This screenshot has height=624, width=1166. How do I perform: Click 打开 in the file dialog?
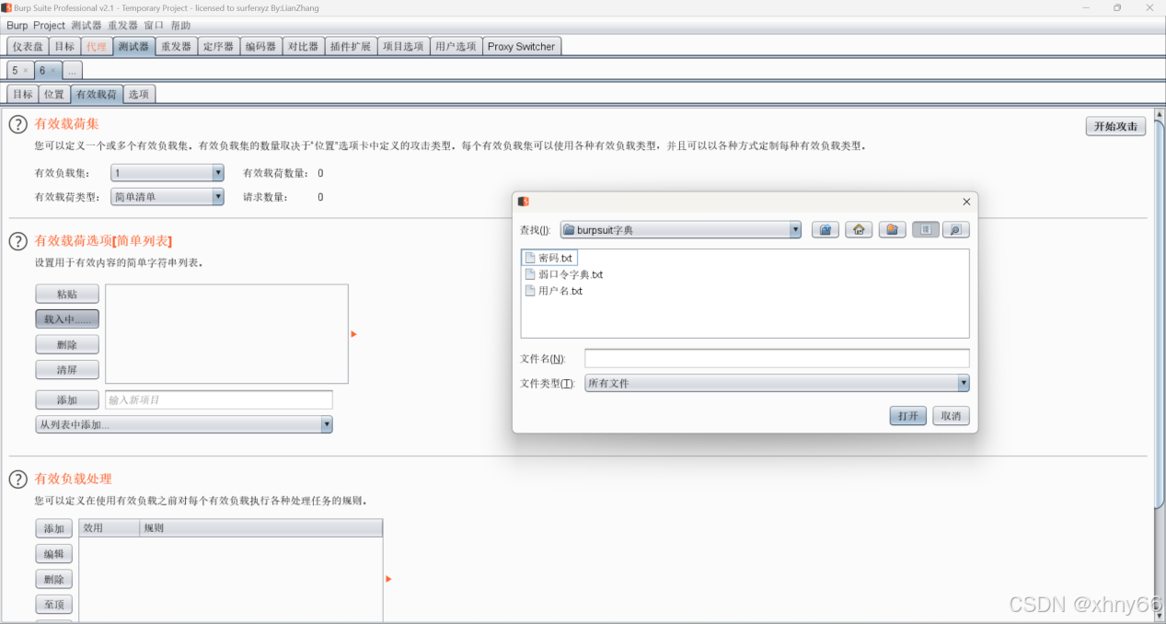(x=908, y=416)
